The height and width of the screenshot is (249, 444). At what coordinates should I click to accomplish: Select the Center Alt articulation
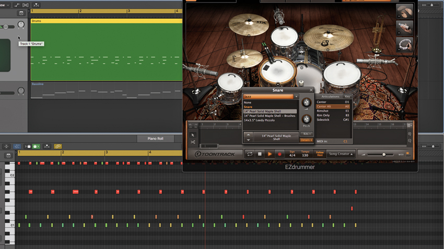333,106
